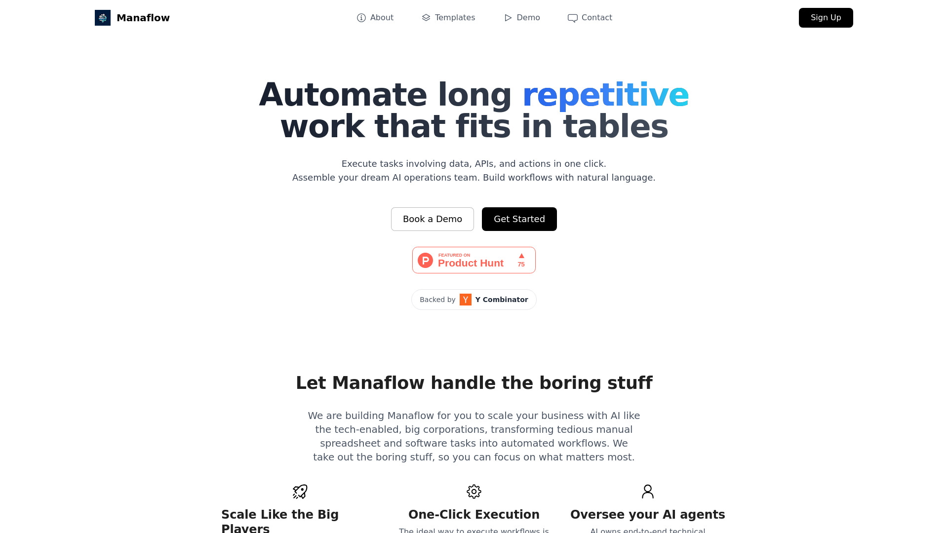This screenshot has width=948, height=533.
Task: Click the Manaflow logo icon
Action: click(102, 18)
